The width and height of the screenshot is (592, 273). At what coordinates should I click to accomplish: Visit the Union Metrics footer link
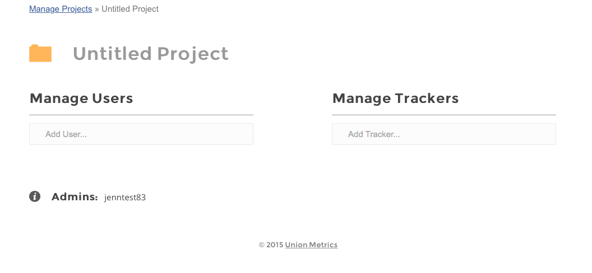pos(311,244)
